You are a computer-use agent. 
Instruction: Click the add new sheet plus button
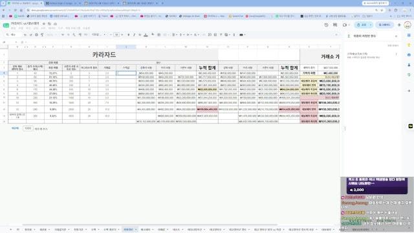[x=11, y=230]
